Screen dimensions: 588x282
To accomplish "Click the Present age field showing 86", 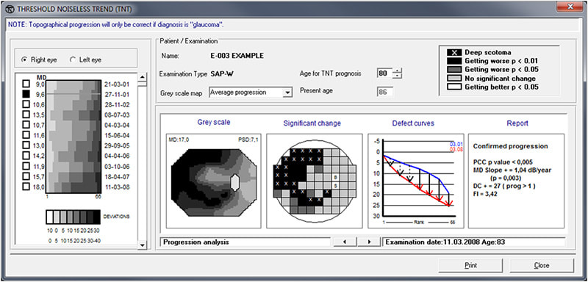I will (384, 92).
